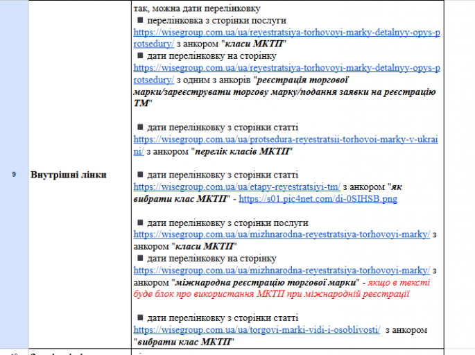Click the text 'так, можна дати перелінковку'

click(197, 8)
